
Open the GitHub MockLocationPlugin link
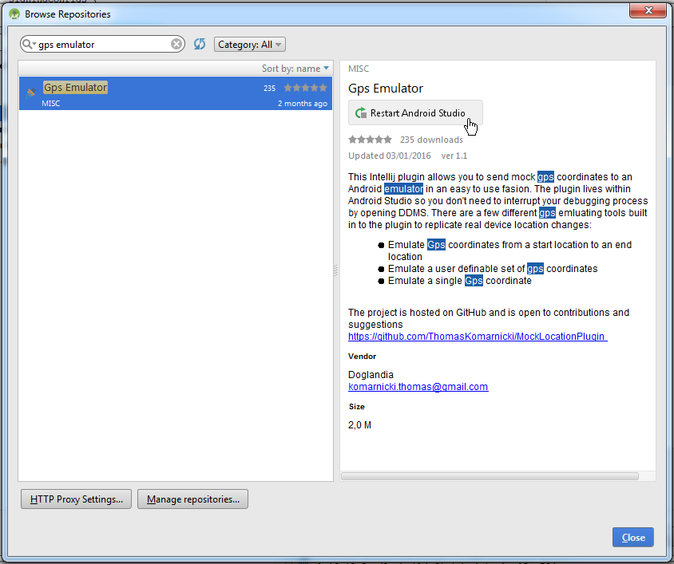click(478, 337)
